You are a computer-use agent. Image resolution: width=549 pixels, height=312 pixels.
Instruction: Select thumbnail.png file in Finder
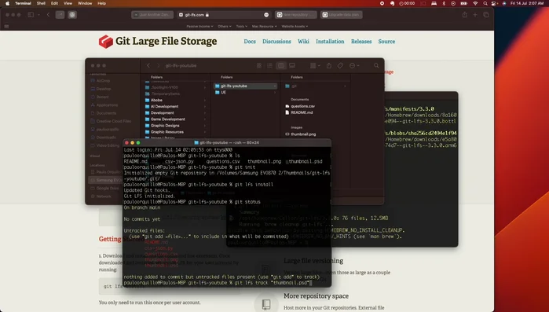coord(300,134)
